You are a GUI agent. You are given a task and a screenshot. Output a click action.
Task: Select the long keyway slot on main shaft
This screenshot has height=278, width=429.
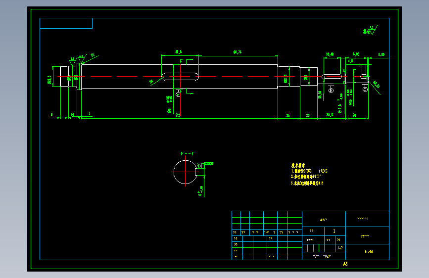[180, 77]
